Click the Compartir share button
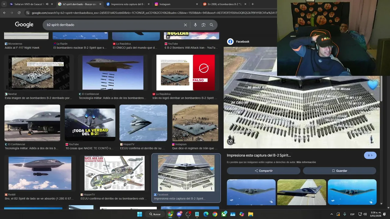Viewport: 390px width, 219px height. (264, 171)
